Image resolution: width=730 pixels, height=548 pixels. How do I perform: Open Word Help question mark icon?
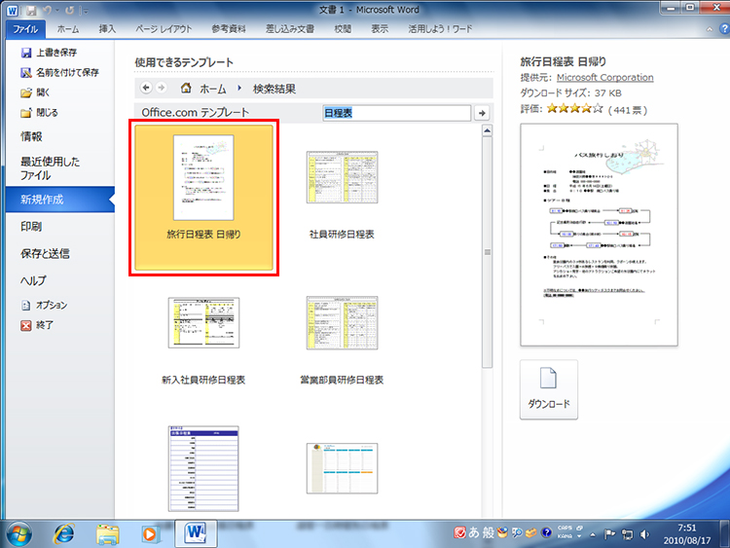pyautogui.click(x=724, y=29)
